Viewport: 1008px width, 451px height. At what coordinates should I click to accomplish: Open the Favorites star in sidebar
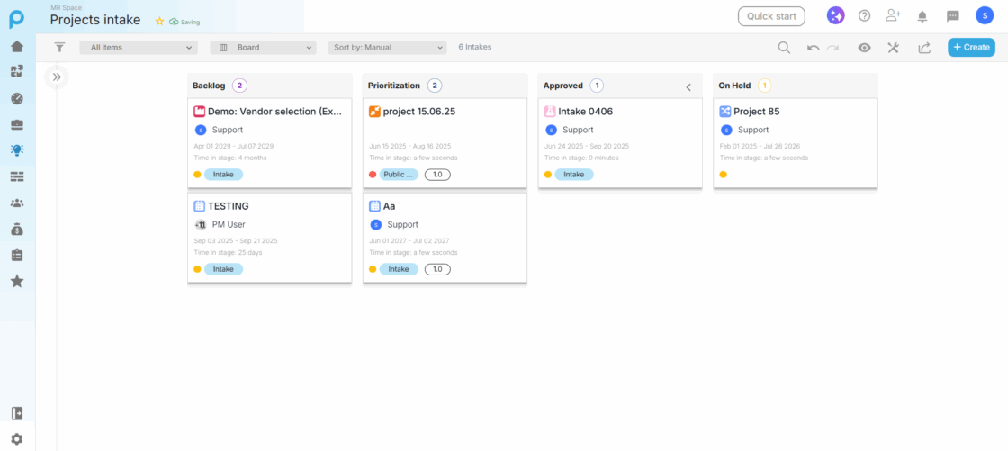[x=17, y=282]
